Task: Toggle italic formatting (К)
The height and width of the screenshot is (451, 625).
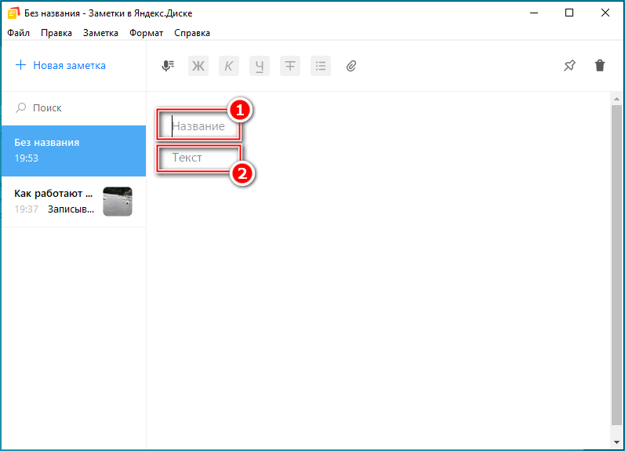Action: click(228, 66)
